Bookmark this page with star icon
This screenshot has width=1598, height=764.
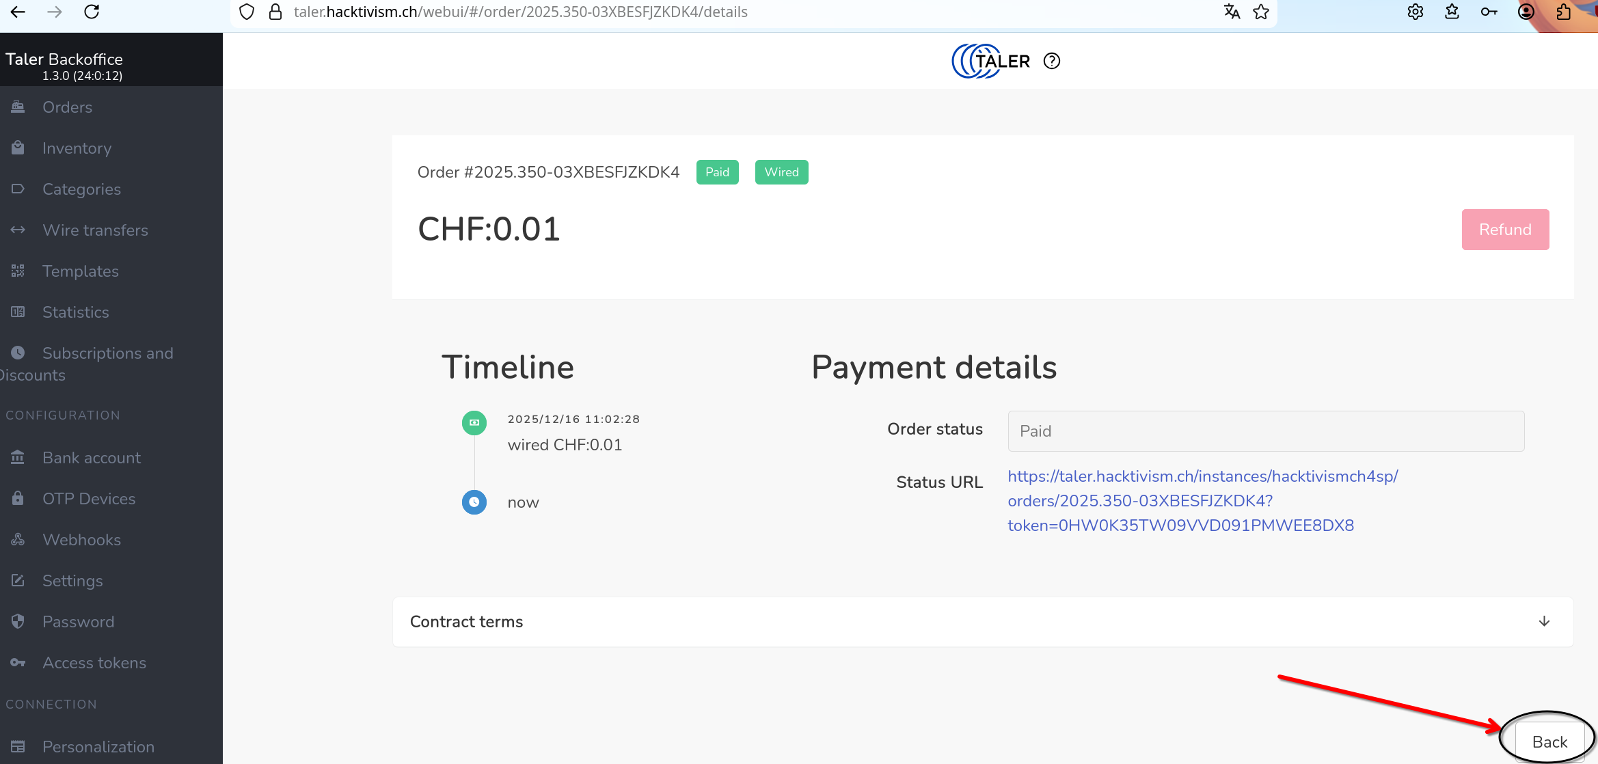click(x=1262, y=12)
